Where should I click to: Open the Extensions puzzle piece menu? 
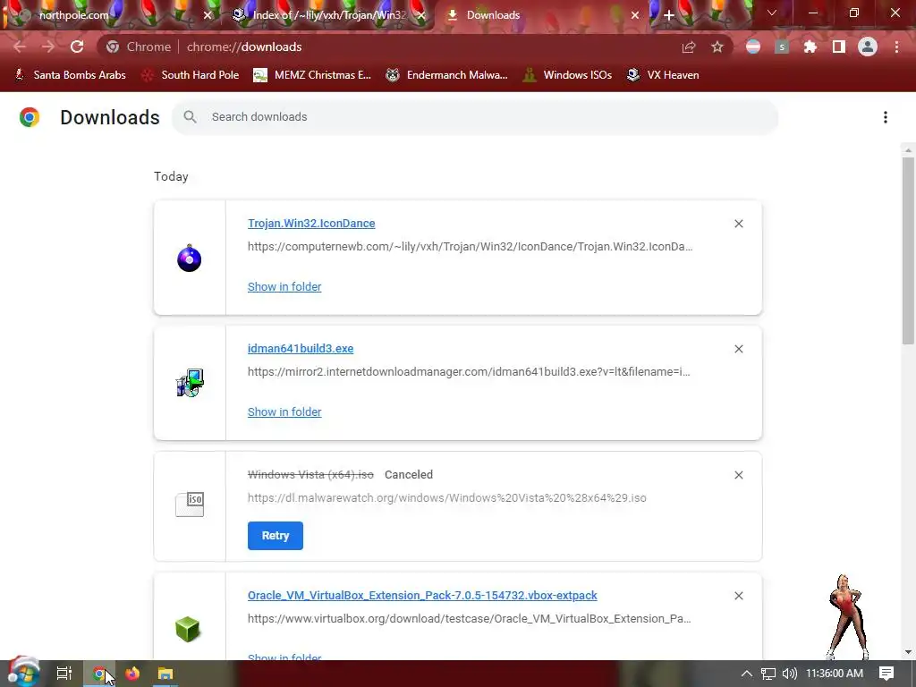(x=810, y=47)
